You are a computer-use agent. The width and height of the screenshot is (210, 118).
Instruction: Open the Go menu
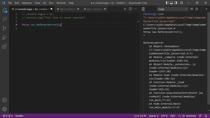click(x=45, y=3)
